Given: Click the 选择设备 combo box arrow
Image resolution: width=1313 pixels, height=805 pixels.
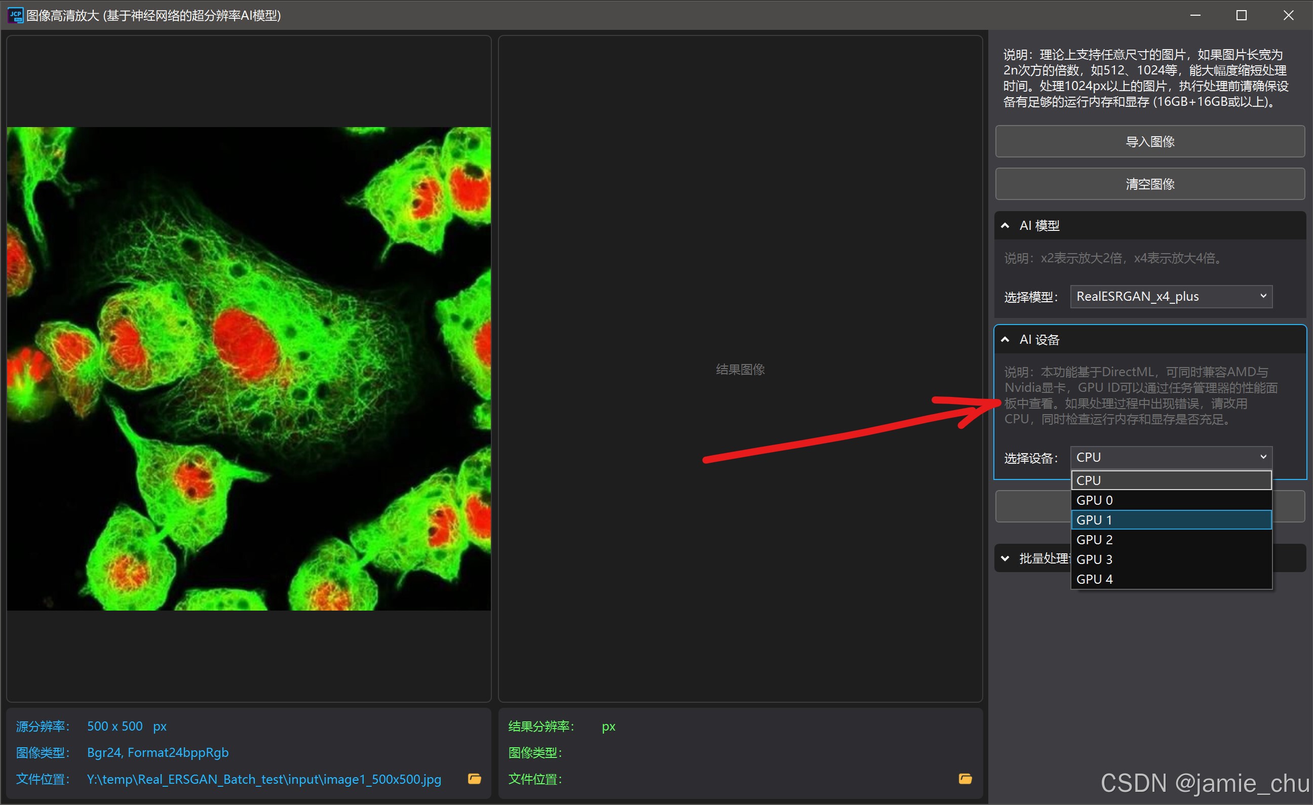Looking at the screenshot, I should point(1262,457).
